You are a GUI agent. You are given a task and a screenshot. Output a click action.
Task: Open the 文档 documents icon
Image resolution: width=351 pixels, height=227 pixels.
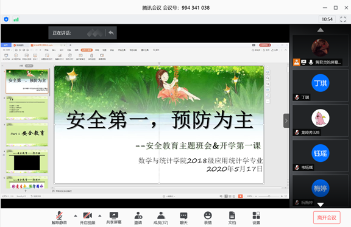[232, 218]
